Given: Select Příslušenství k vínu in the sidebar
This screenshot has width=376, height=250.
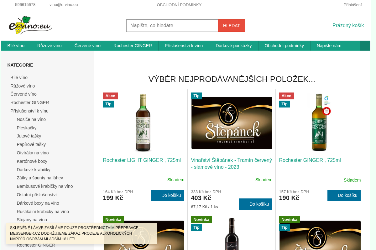Looking at the screenshot, I should tap(29, 111).
